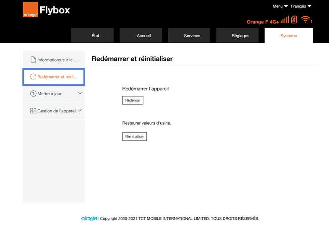
Task: Click the grid icon for Gestion de l'appareil
Action: 33,111
